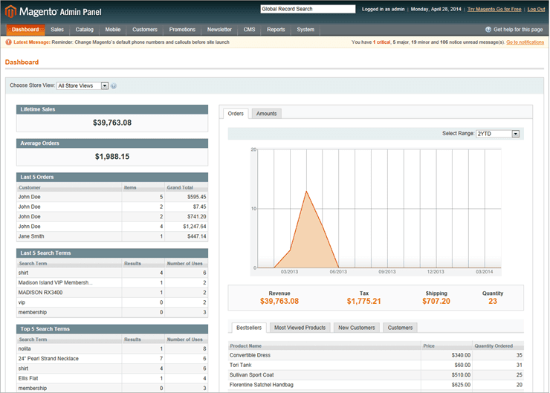Click the nolita search term row
Viewport: 550px width, 393px height.
point(112,349)
